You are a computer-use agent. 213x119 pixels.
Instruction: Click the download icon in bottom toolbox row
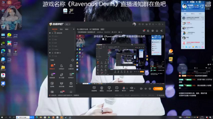(71, 92)
